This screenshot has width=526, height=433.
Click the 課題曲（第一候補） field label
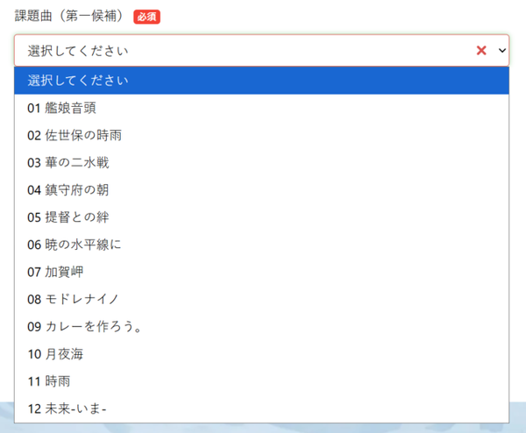(70, 17)
